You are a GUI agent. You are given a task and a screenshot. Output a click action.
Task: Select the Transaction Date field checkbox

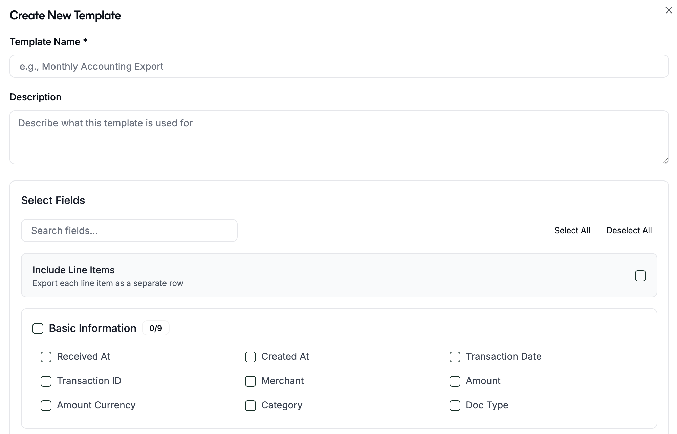pos(455,357)
